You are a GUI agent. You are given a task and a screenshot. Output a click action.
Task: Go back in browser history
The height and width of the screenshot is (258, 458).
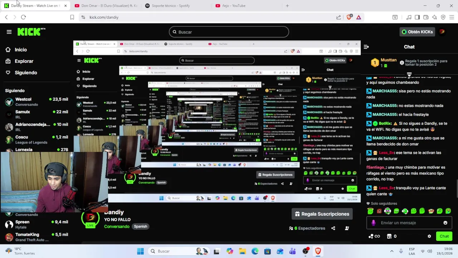click(x=6, y=17)
